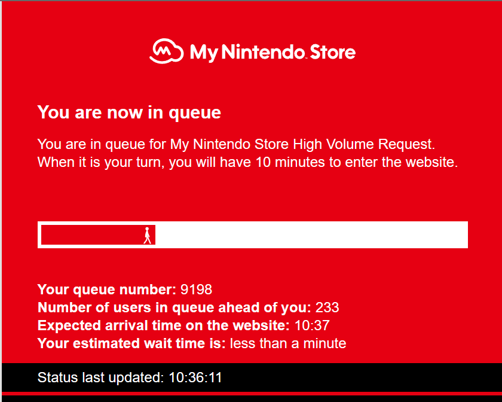Select the queue number value 9198

click(196, 290)
